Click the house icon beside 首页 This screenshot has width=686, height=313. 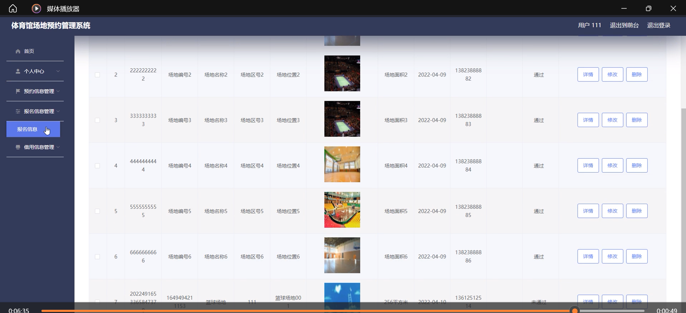(18, 51)
